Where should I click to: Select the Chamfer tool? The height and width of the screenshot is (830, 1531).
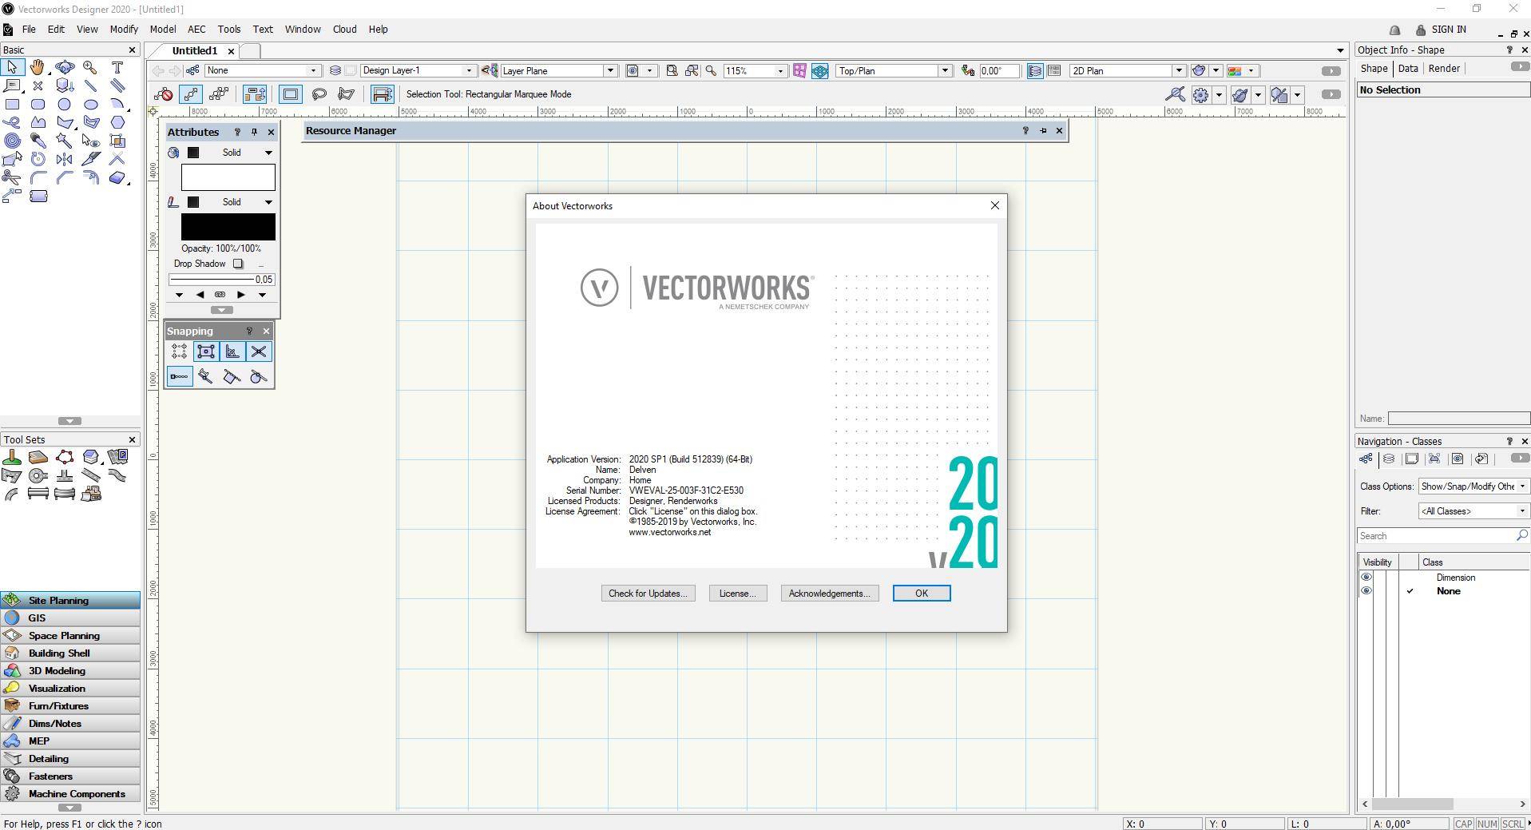pyautogui.click(x=65, y=177)
